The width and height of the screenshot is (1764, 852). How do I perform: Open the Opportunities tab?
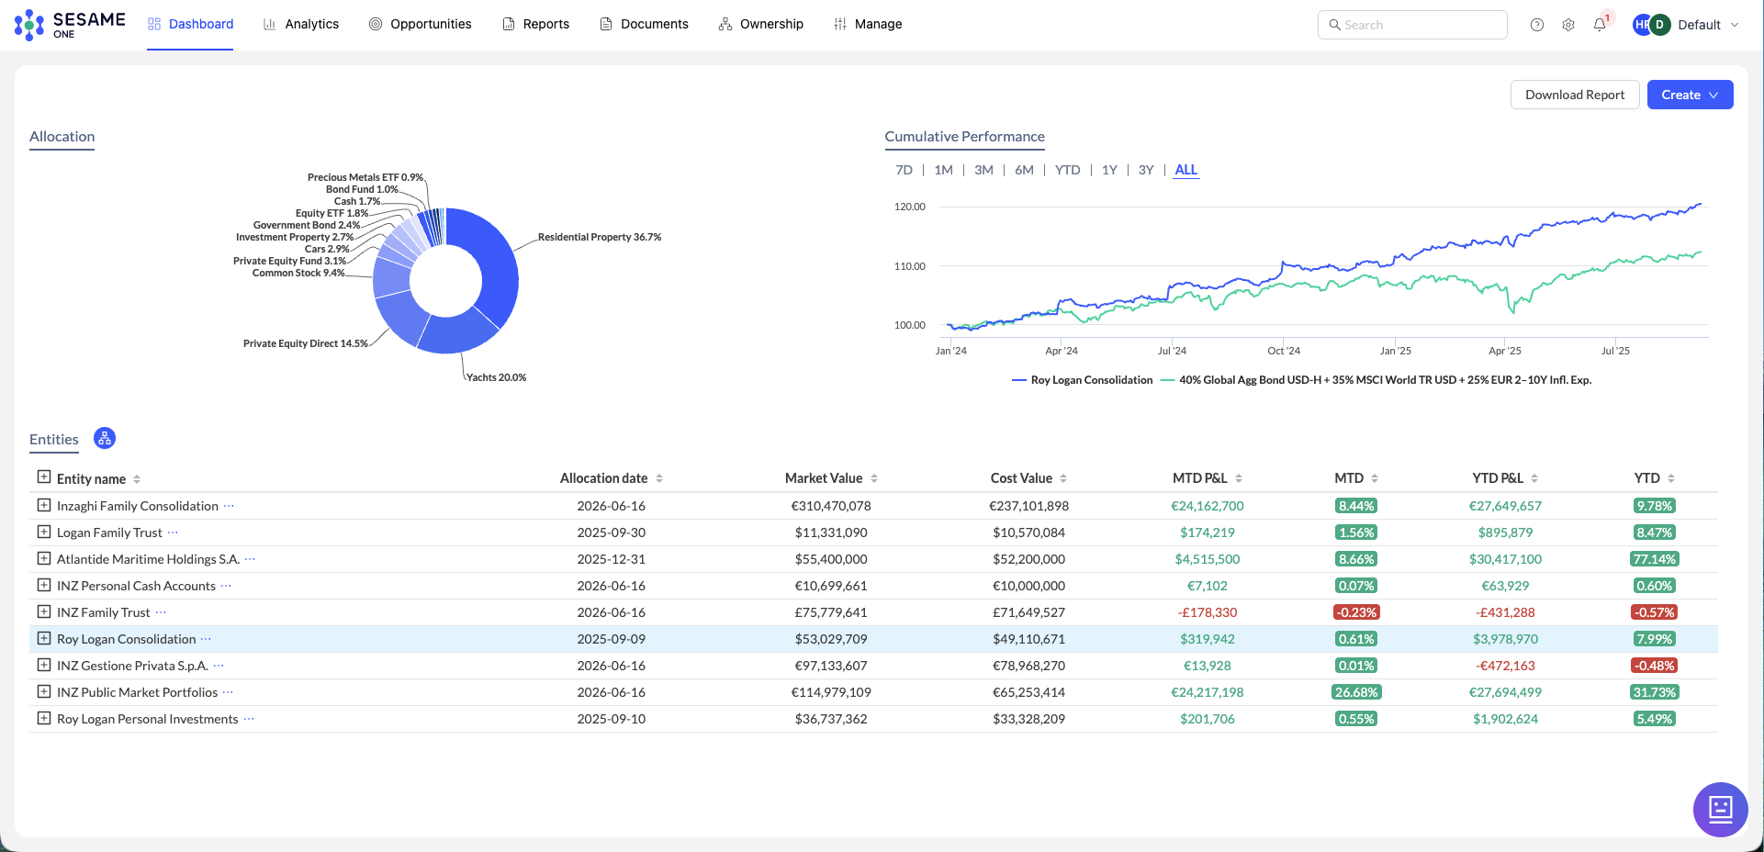pyautogui.click(x=421, y=24)
